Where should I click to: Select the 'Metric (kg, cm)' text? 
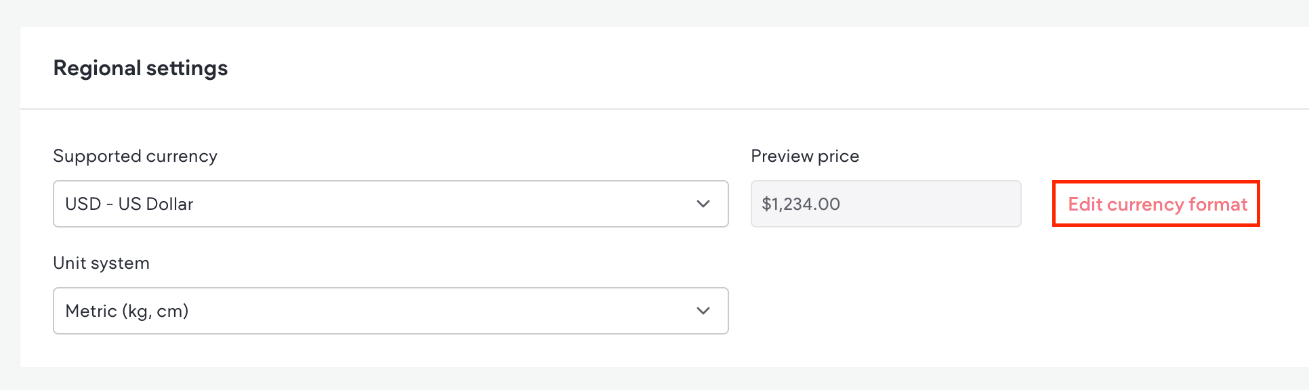127,311
